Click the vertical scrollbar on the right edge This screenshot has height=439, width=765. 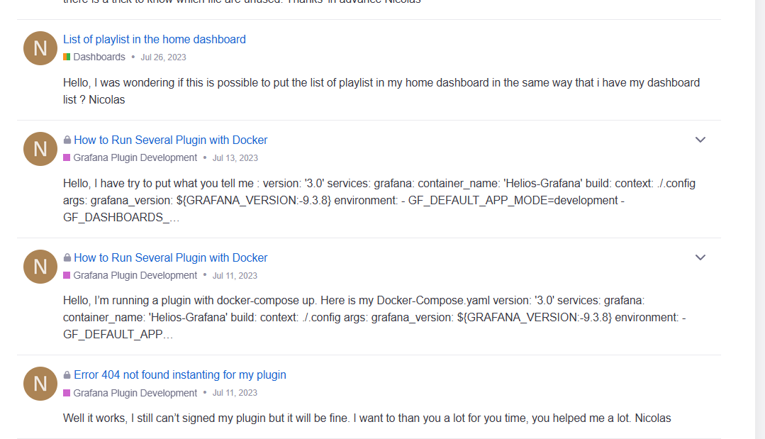[759, 213]
